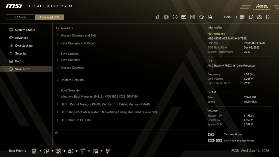The image size is (279, 157).
Task: Click Shift + Tab: Previous Group hint
Action: [239, 141]
